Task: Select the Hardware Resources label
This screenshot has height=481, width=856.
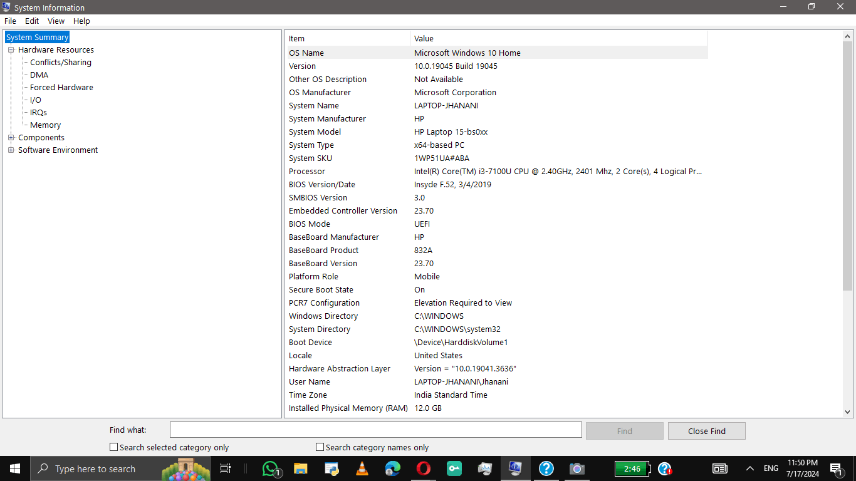Action: click(x=56, y=49)
